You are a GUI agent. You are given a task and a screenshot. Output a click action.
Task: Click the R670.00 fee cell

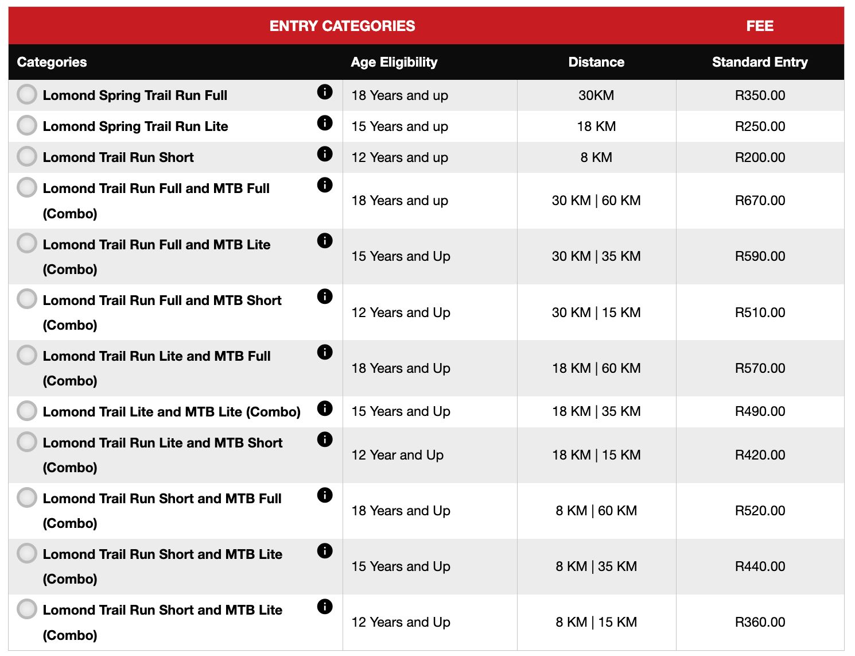(x=760, y=200)
